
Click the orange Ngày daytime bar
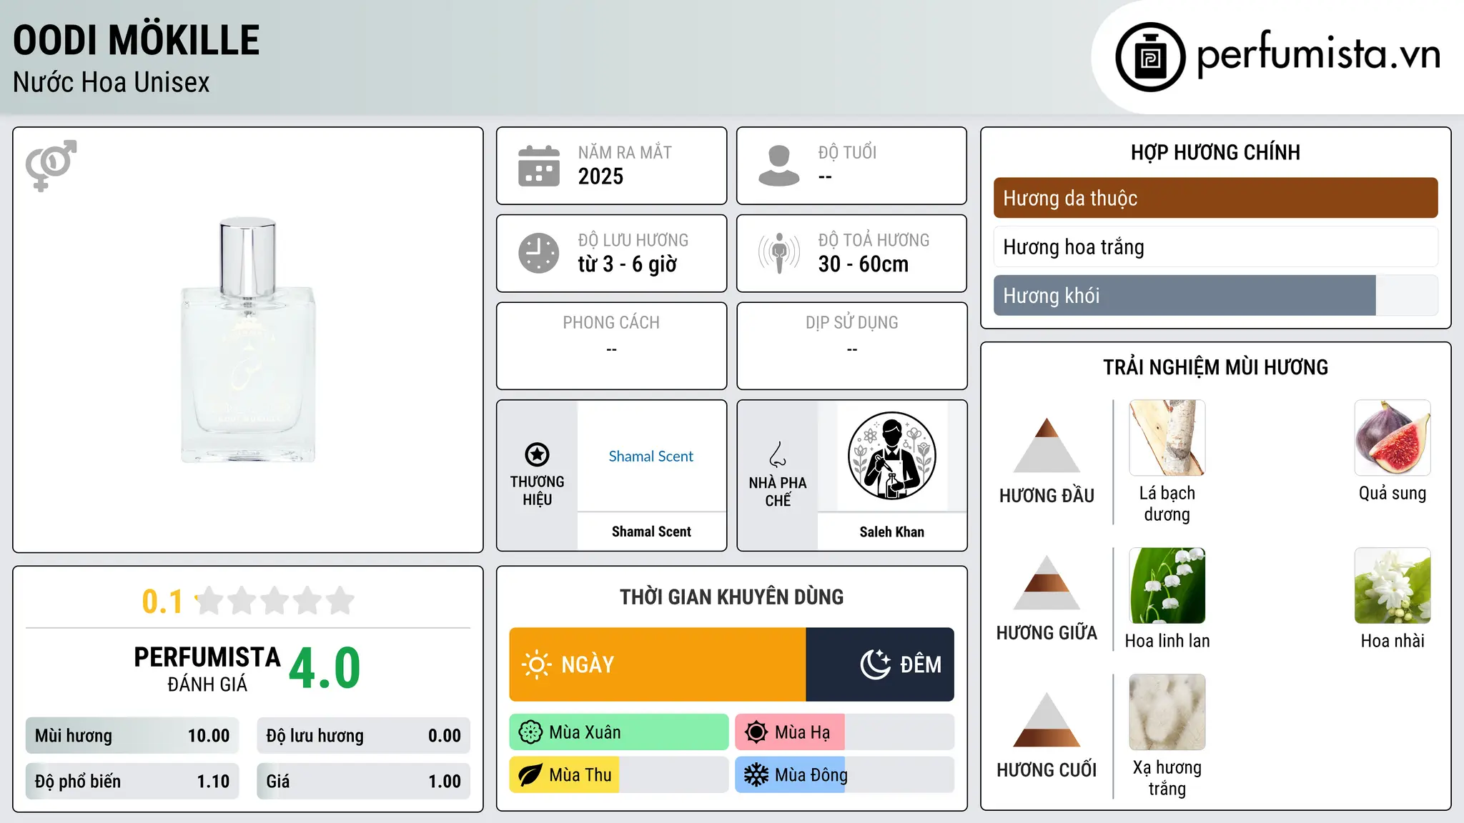click(x=658, y=664)
